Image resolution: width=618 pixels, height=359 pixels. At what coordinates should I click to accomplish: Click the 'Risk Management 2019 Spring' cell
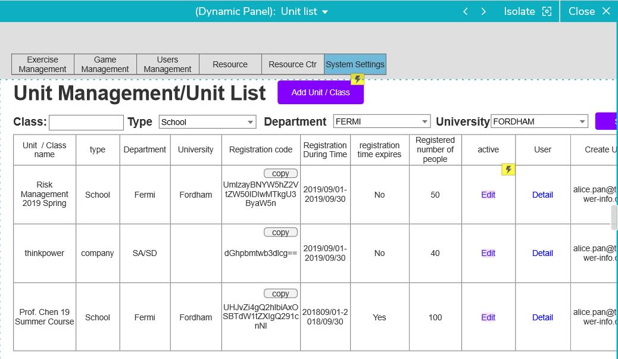click(45, 194)
